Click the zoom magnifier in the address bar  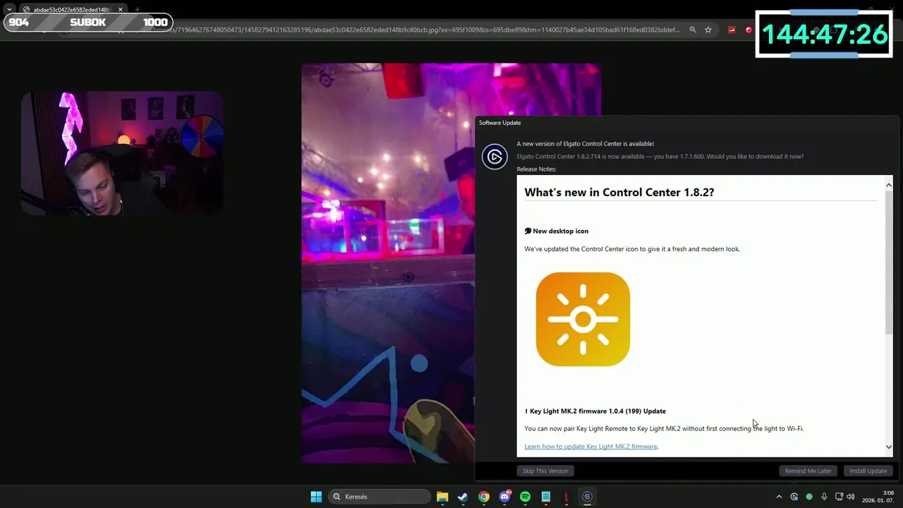pos(693,30)
